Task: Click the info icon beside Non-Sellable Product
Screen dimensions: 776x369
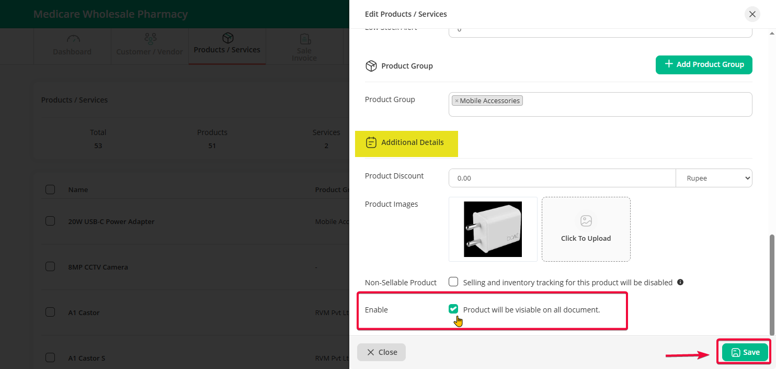Action: [680, 282]
